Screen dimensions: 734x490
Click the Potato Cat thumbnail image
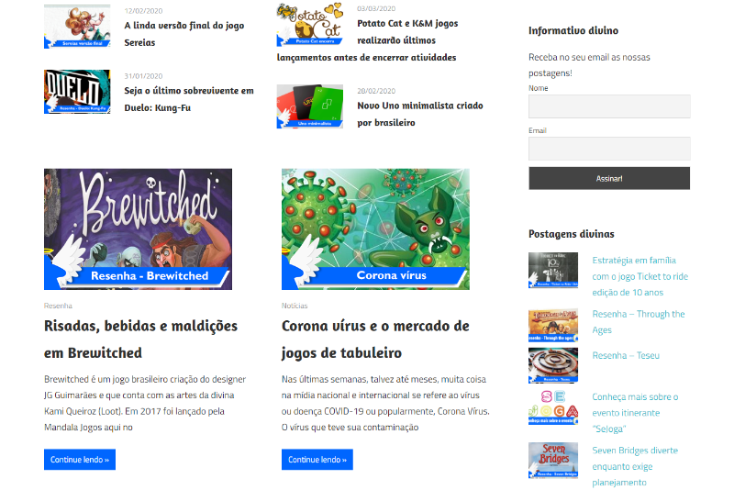click(310, 24)
